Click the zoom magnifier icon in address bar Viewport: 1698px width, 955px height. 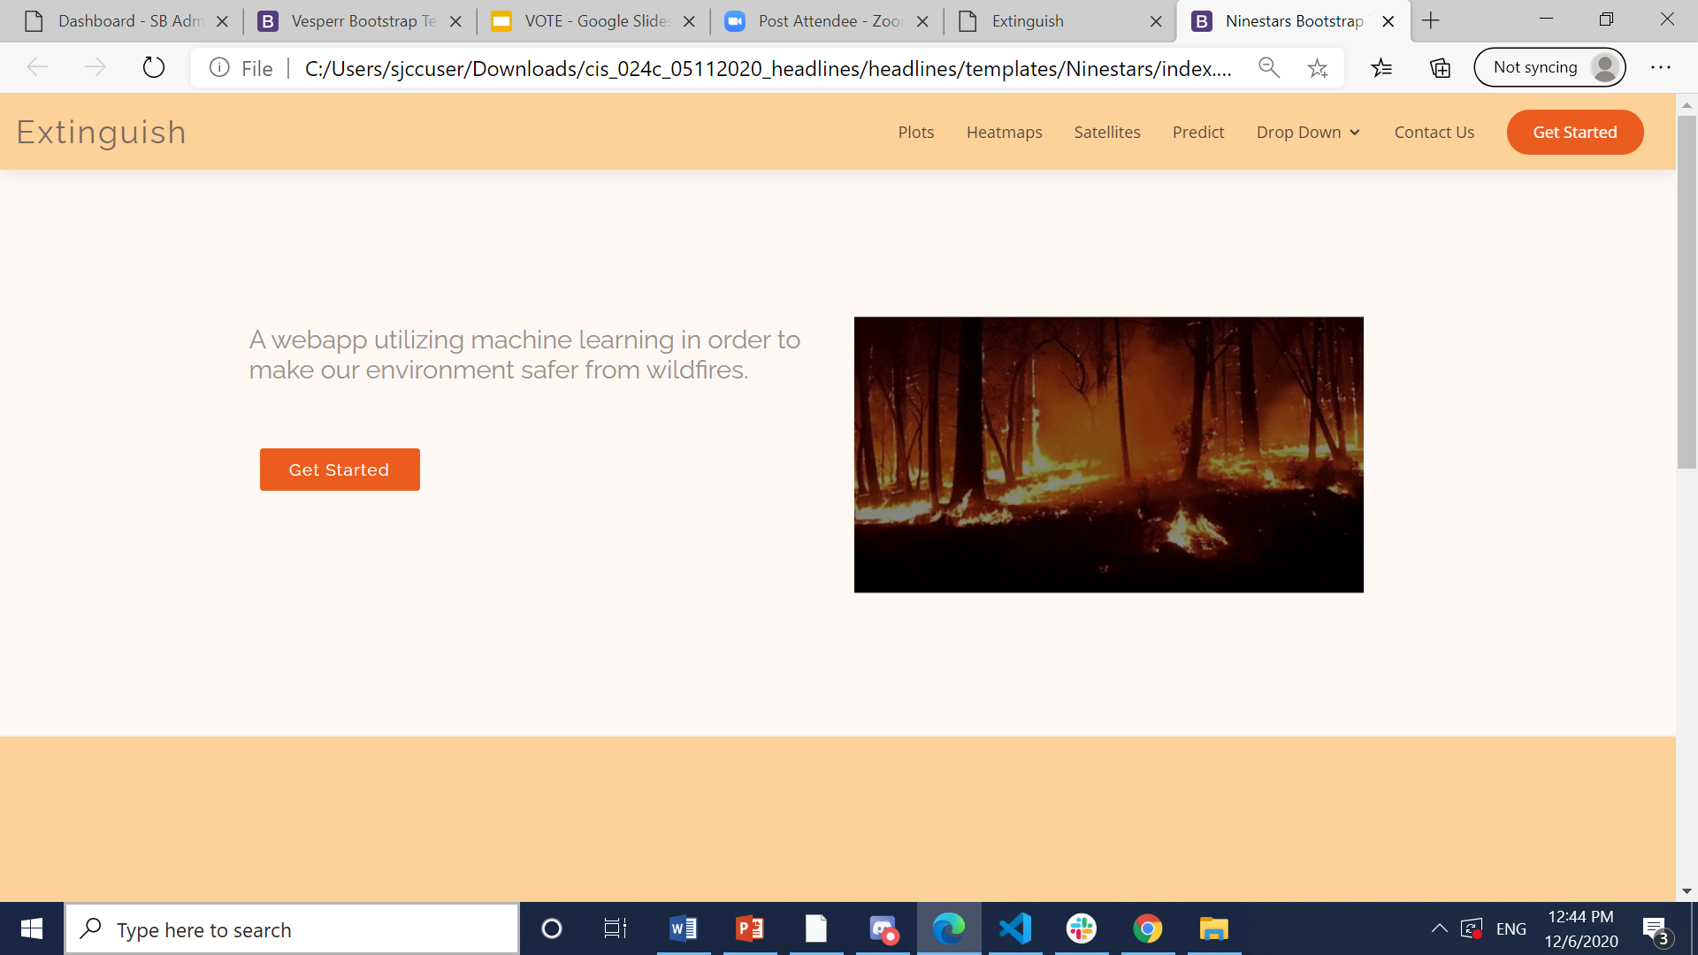1269,68
